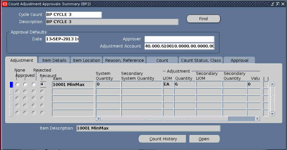This screenshot has height=150, width=287.
Task: Select Rejected radio for item 10001 MinMax
Action: click(34, 84)
